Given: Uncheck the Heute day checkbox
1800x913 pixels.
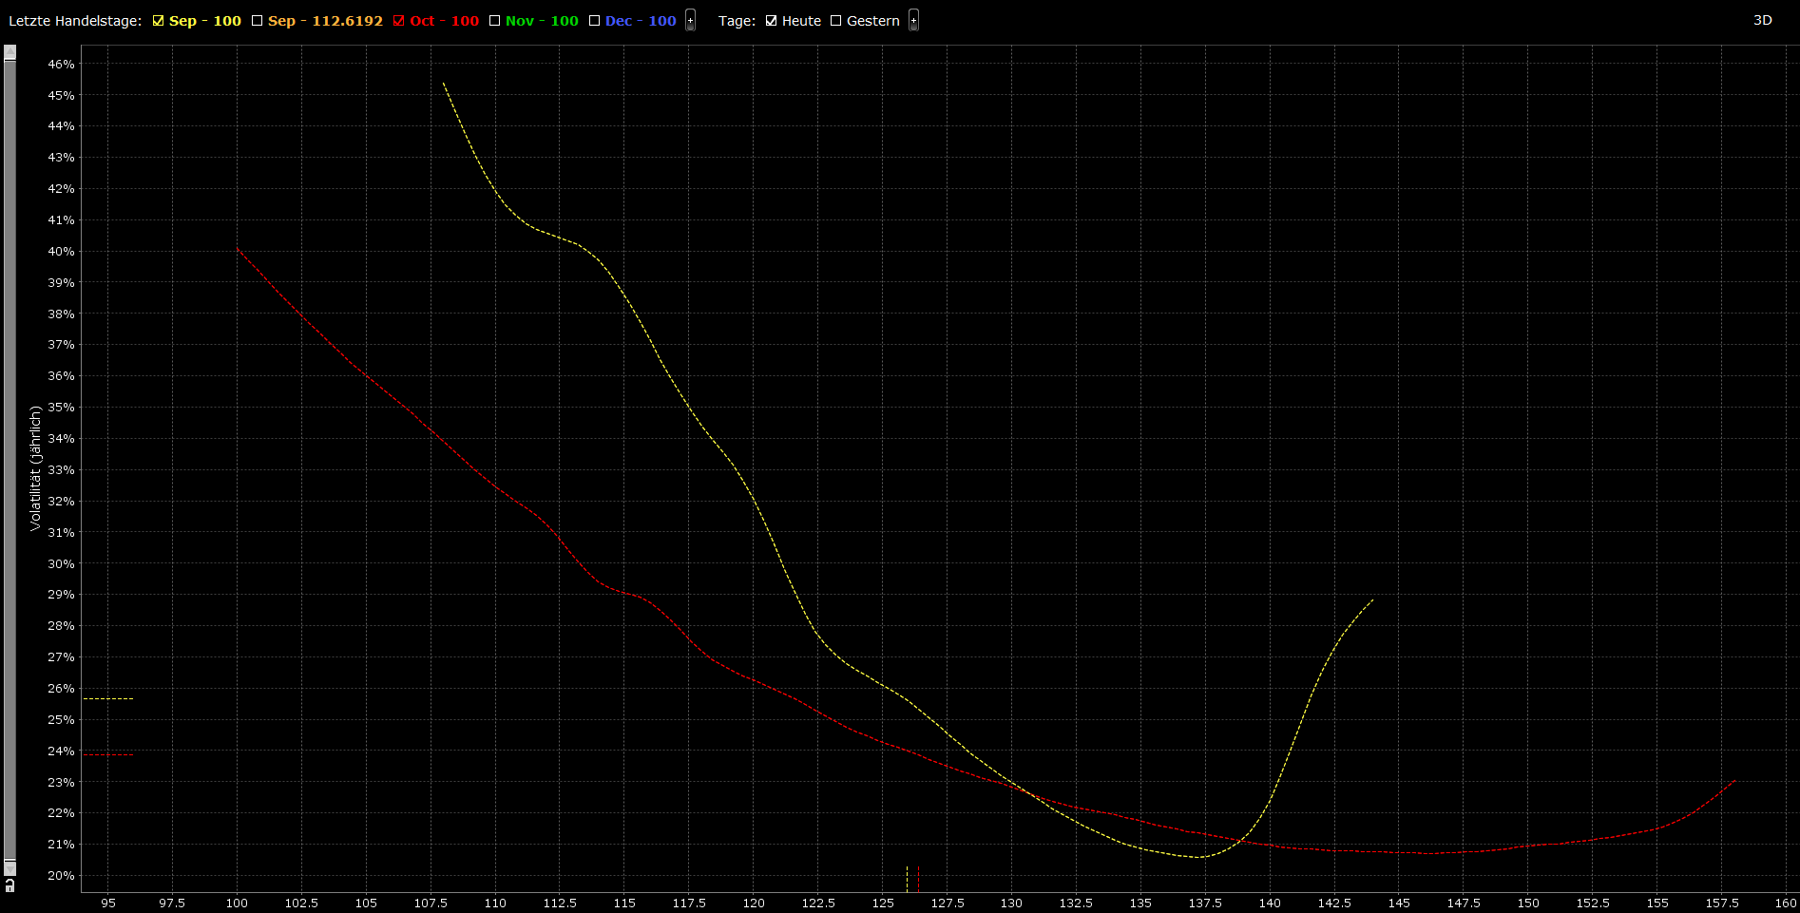Looking at the screenshot, I should pyautogui.click(x=771, y=21).
